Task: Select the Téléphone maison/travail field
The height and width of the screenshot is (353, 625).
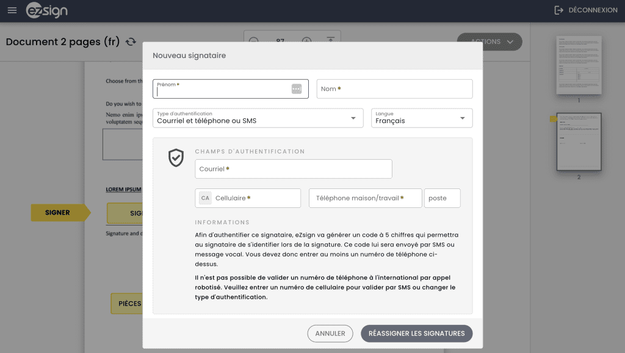Action: click(x=365, y=198)
